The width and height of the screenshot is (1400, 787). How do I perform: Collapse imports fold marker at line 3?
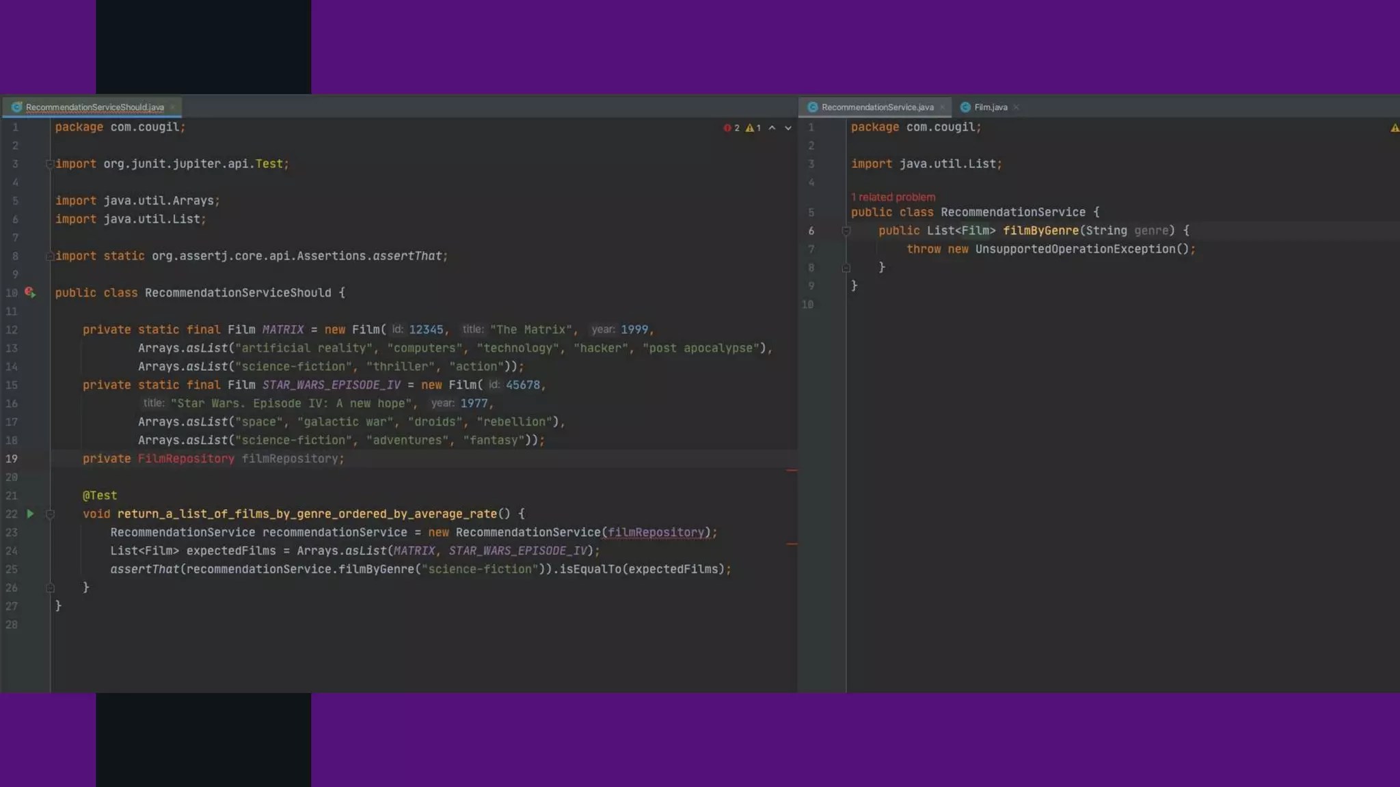[50, 164]
